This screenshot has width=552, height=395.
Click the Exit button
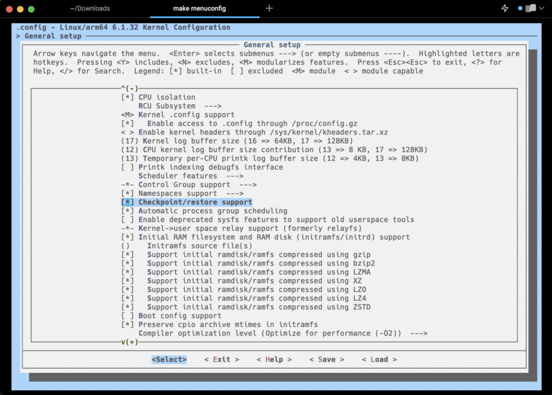pos(222,359)
